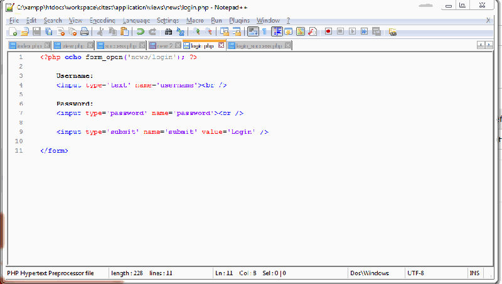Open the Encoding menu
This screenshot has width=502, height=284.
(x=102, y=21)
